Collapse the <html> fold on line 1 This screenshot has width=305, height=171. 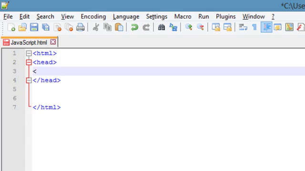tap(29, 53)
